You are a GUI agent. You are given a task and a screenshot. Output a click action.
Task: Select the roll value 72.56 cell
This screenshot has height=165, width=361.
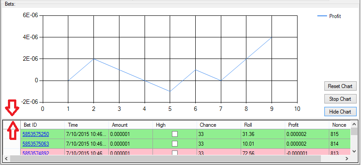[263, 152]
